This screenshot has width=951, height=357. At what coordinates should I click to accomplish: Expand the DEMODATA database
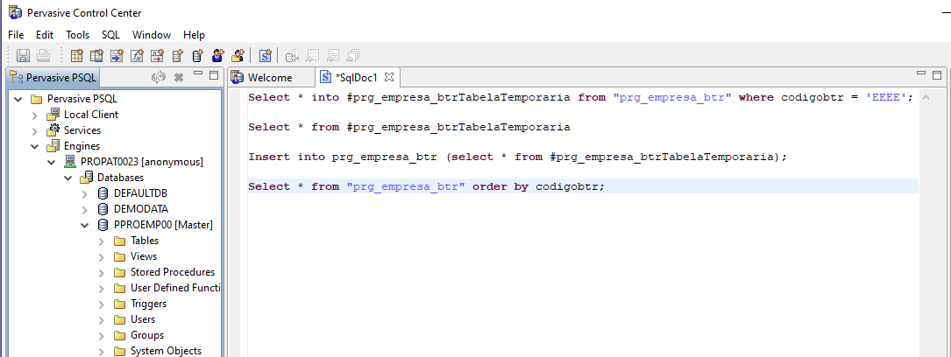pyautogui.click(x=86, y=209)
